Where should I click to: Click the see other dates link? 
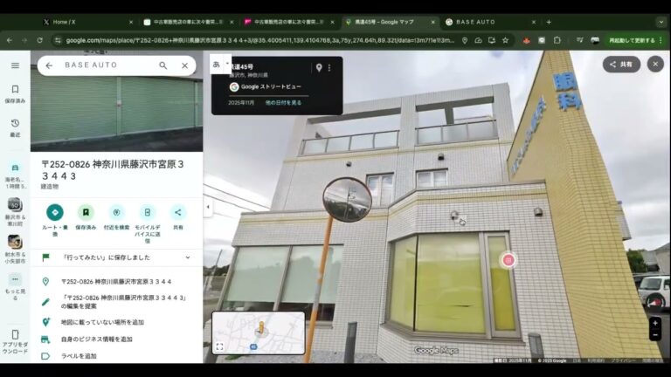coord(283,102)
